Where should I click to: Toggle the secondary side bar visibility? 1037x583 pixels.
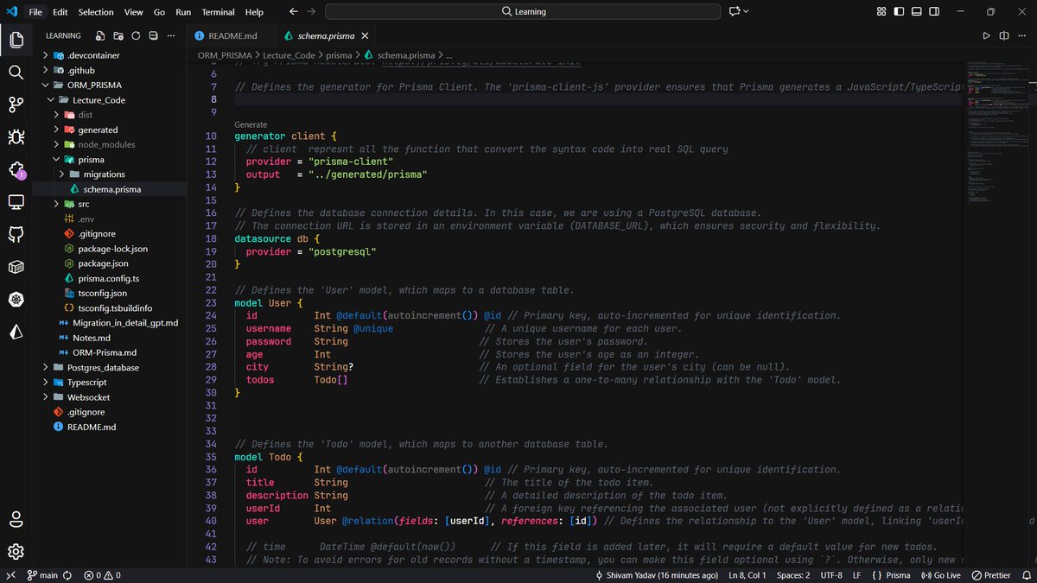(x=935, y=12)
